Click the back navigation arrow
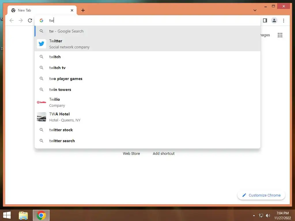 click(12, 20)
